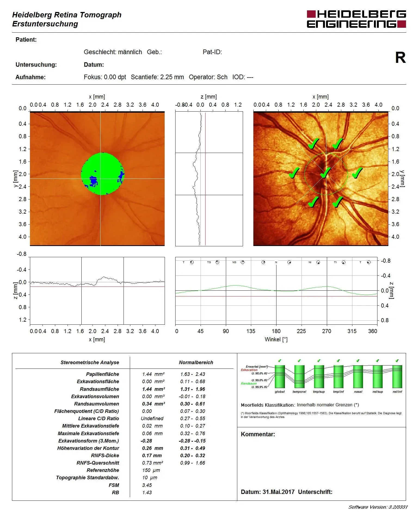This screenshot has height=519, width=418.
Task: Click the NI sector pie icon
Action: (x=318, y=262)
